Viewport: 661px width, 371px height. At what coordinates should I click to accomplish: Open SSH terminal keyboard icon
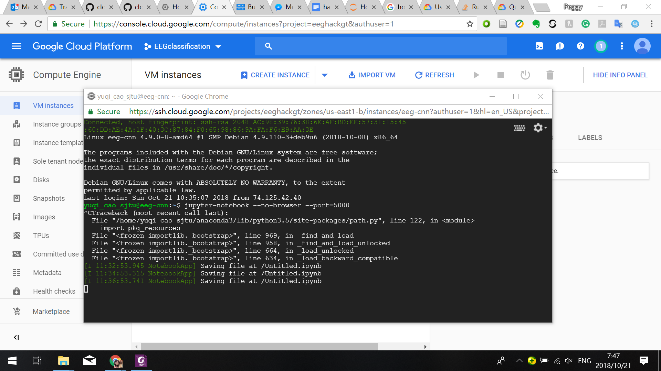520,128
